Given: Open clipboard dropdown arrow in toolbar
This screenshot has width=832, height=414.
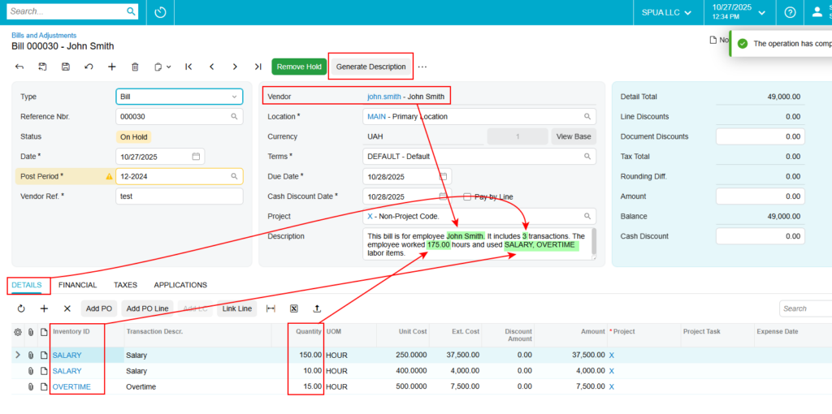Looking at the screenshot, I should [x=168, y=67].
